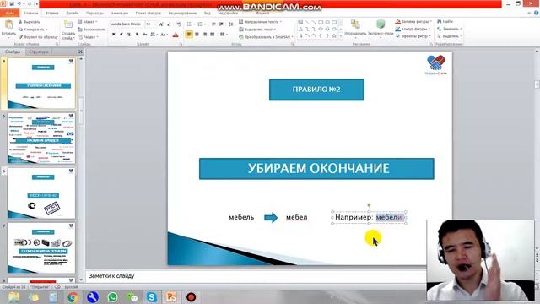Toggle text shadow
Screen dimensions: 540x304
(137, 35)
